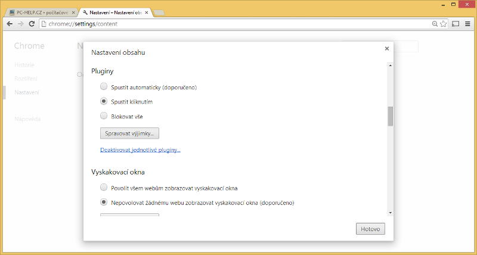
Task: Click the "Spravovat výjimky..." button
Action: pos(129,133)
